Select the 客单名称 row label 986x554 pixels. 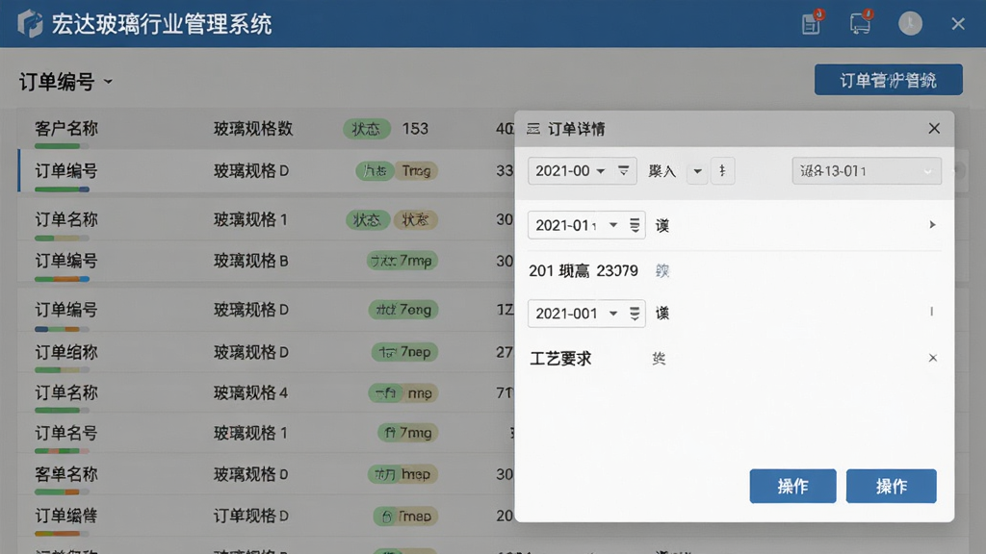click(x=66, y=474)
